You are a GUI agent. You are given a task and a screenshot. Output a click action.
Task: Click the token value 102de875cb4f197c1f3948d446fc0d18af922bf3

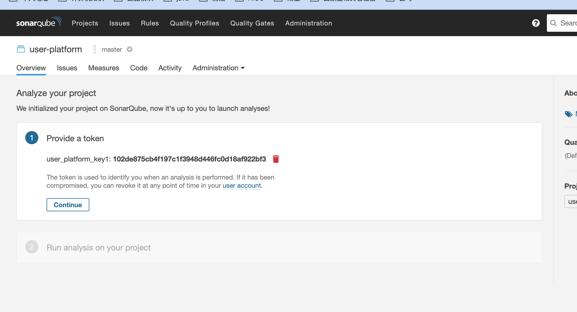(x=190, y=159)
